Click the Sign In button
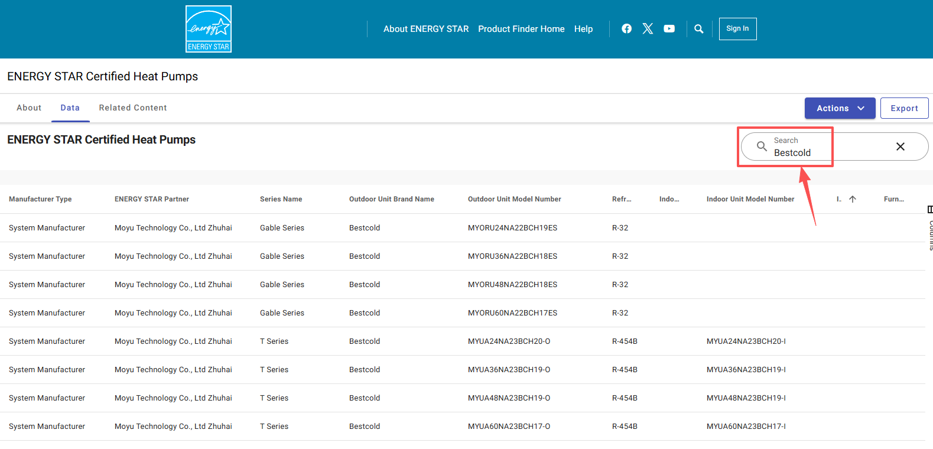The height and width of the screenshot is (449, 933). pos(738,29)
